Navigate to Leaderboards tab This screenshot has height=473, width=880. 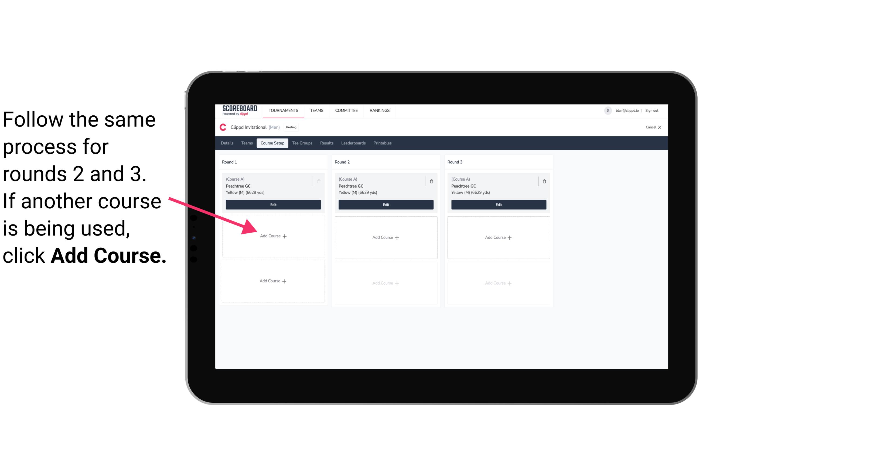click(x=353, y=143)
